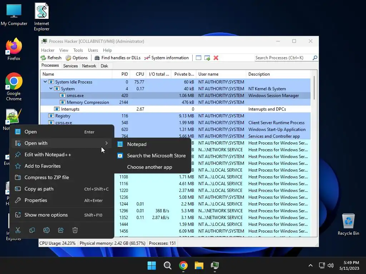Choose Edit with Notepad++
Viewport: 366px width, 274px height.
(63, 154)
